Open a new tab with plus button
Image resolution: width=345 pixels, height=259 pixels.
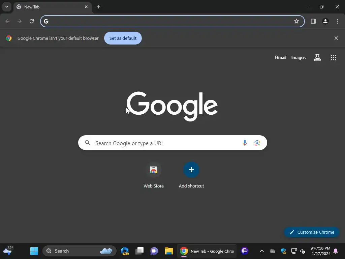click(x=98, y=7)
